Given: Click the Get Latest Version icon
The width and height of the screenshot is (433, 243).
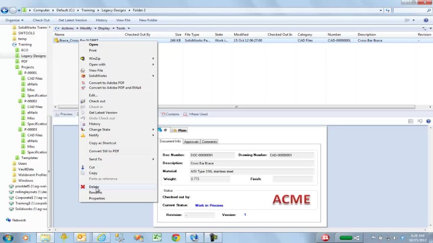Looking at the screenshot, I should pyautogui.click(x=83, y=112).
